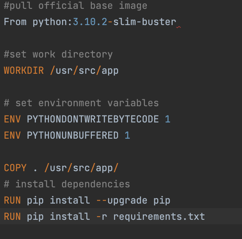
Task: Click the 'From' keyword in the Dockerfile
Action: click(x=15, y=22)
